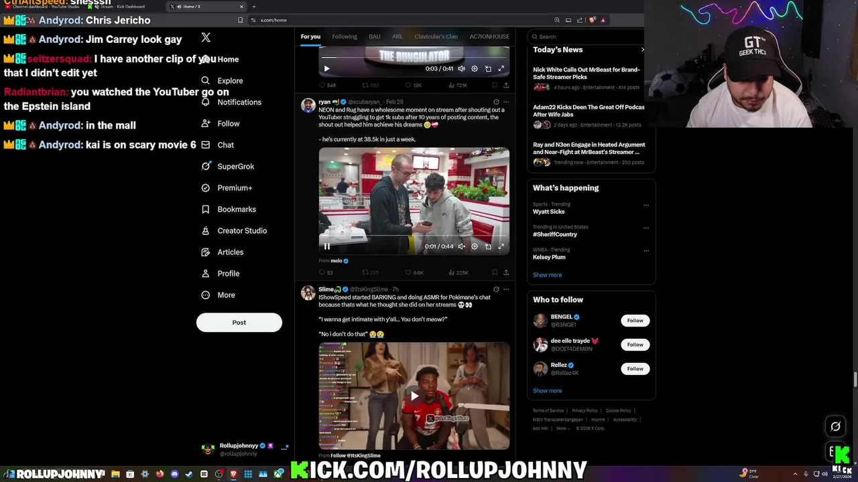Open more options on ryan's post

pos(506,102)
